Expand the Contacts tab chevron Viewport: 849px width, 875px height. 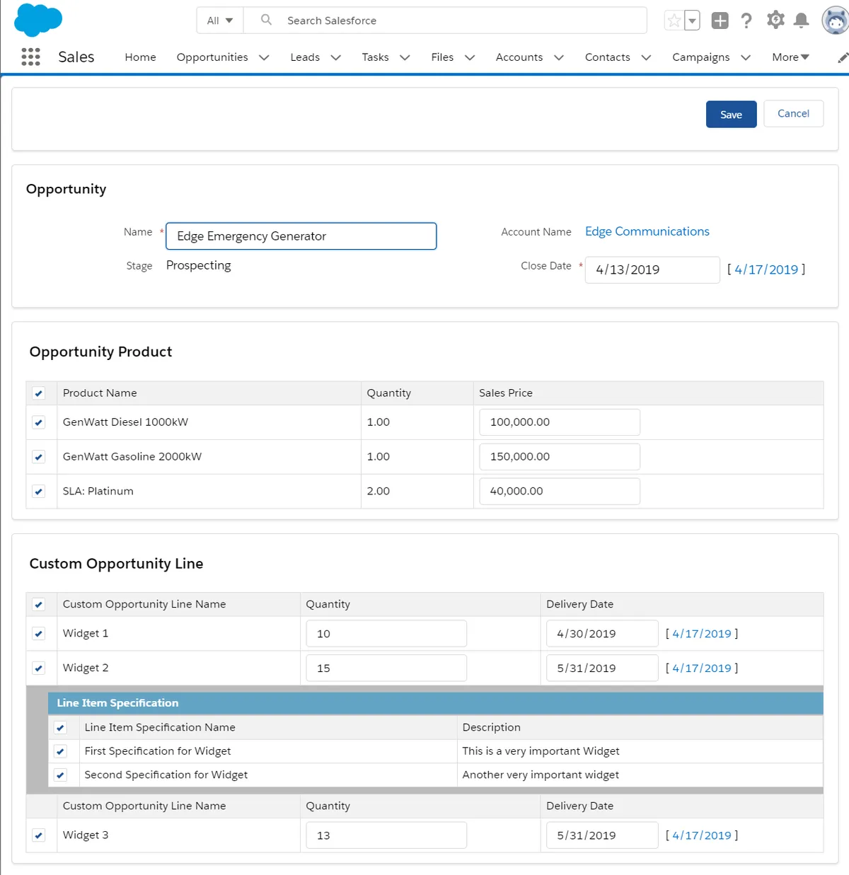coord(646,57)
